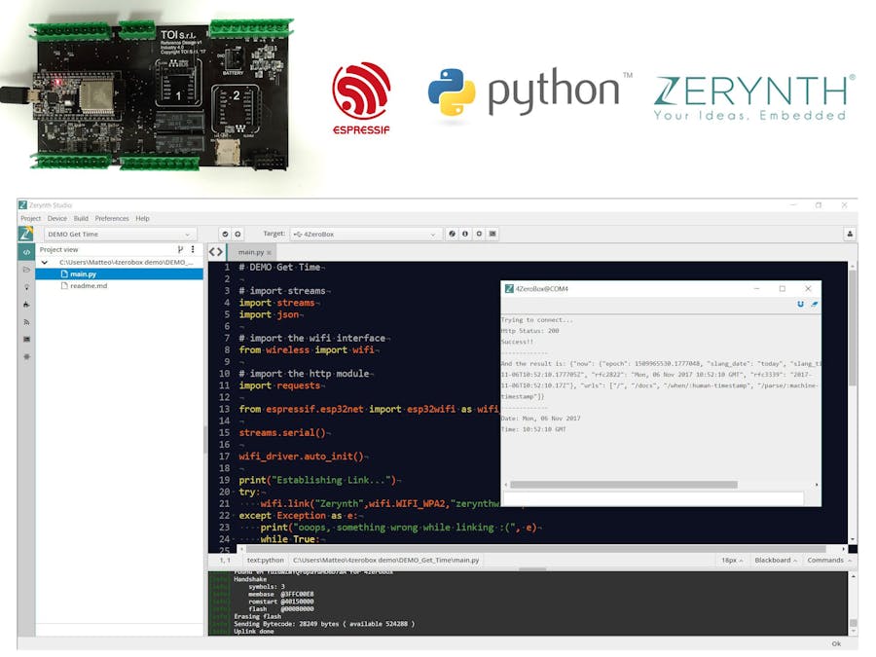Open the Preferences menu
Image resolution: width=876 pixels, height=657 pixels.
pyautogui.click(x=112, y=218)
